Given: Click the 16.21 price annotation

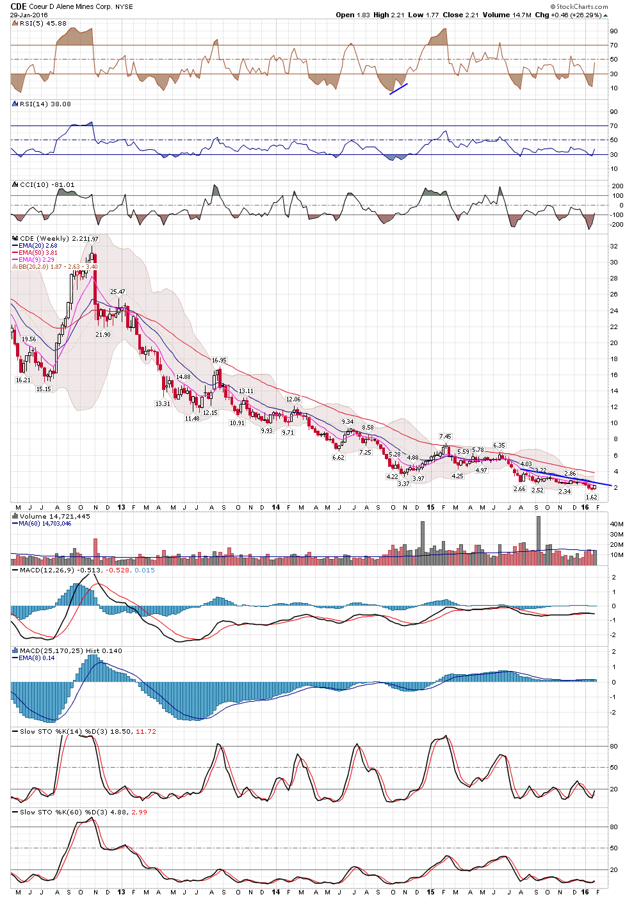Looking at the screenshot, I should tap(23, 380).
